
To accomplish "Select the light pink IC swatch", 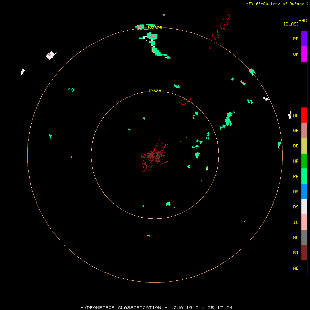I will point(304,222).
